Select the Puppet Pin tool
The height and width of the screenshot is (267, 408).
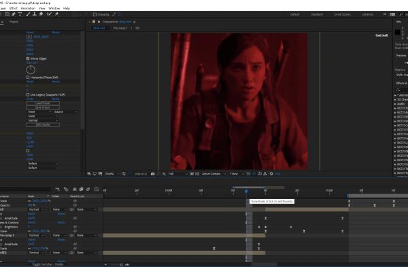pyautogui.click(x=56, y=14)
